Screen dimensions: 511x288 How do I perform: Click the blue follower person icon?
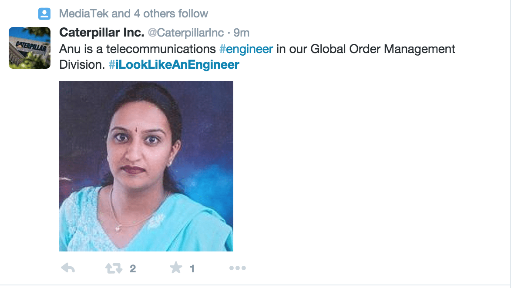click(x=44, y=14)
